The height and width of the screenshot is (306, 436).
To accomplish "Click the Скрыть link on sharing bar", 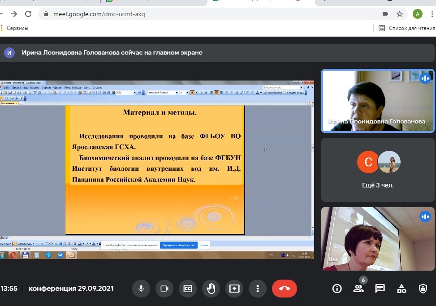I will (204, 245).
